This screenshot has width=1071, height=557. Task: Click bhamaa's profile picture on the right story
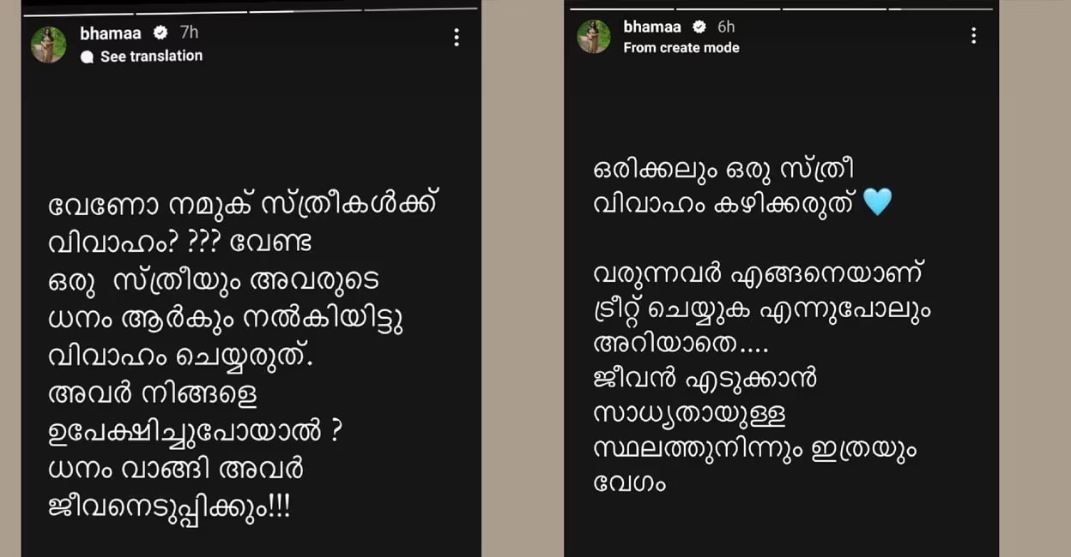click(x=593, y=37)
